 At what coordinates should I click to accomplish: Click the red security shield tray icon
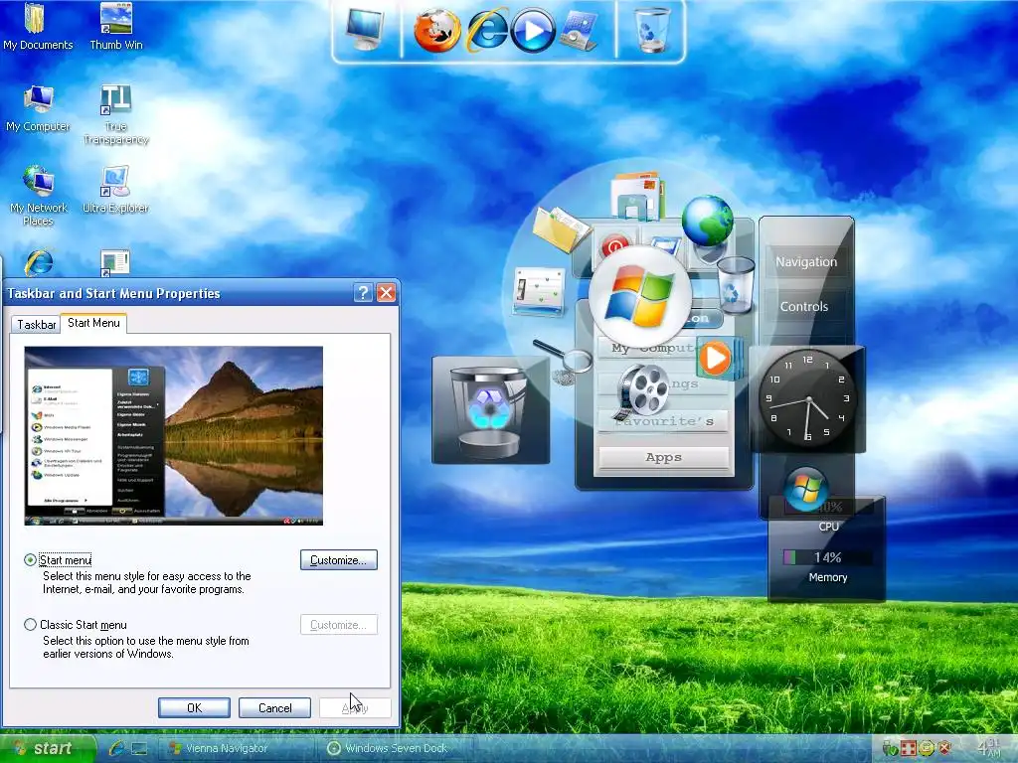[x=944, y=748]
